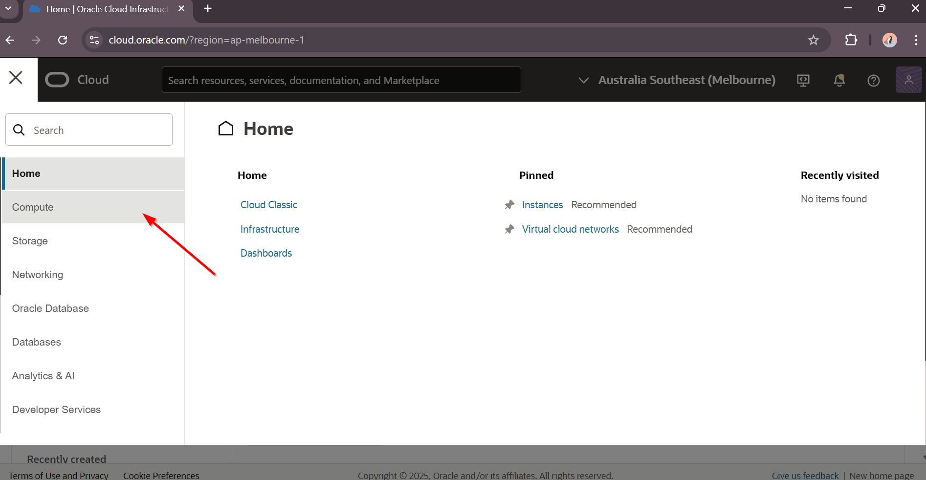Open the Cloud Classic link

tap(268, 205)
